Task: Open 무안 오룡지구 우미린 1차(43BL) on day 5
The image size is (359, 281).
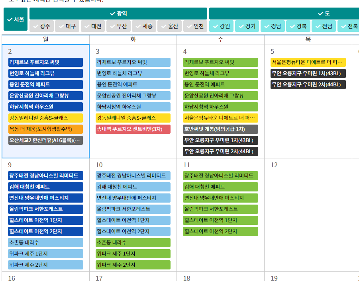Action: [308, 73]
